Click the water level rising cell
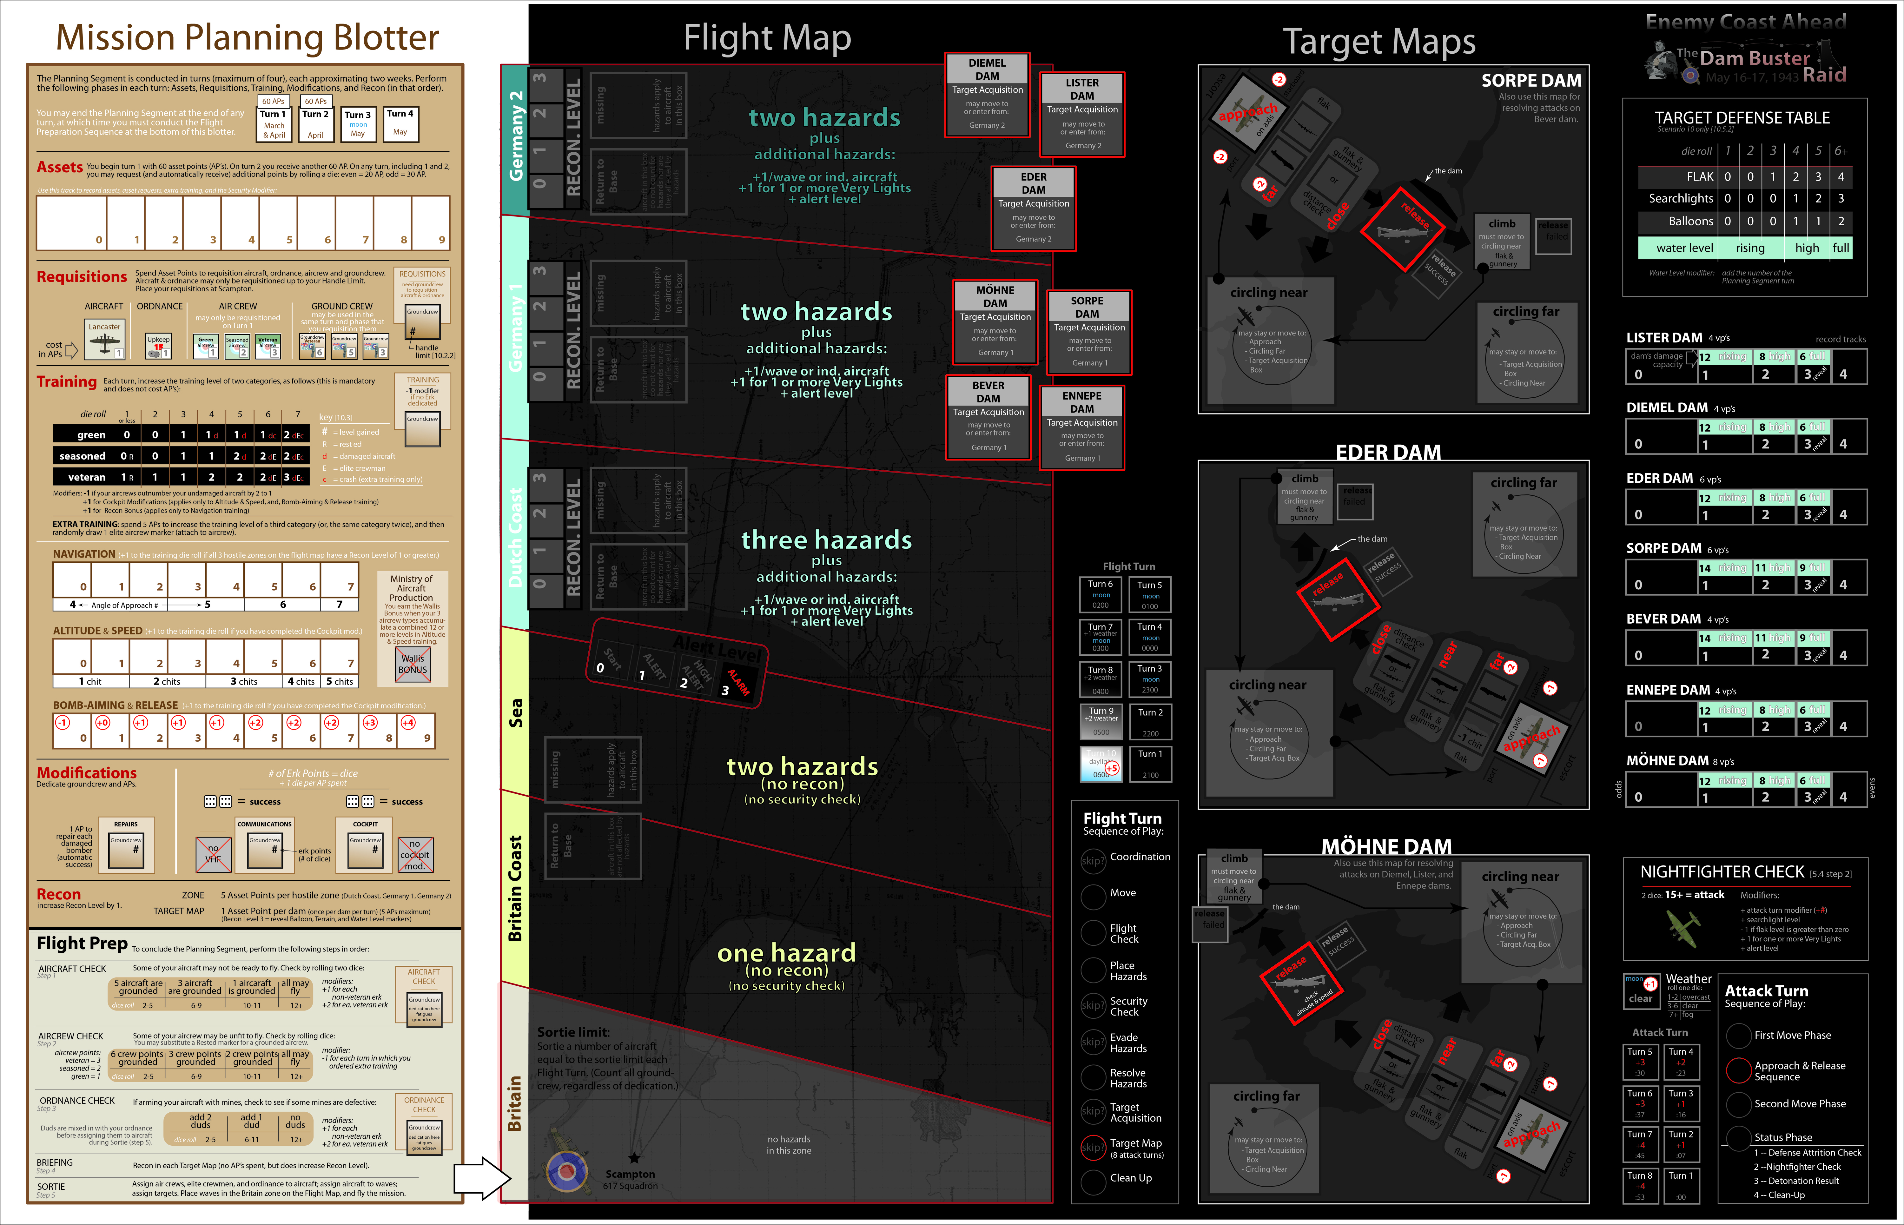Image resolution: width=1904 pixels, height=1225 pixels. (x=1750, y=248)
